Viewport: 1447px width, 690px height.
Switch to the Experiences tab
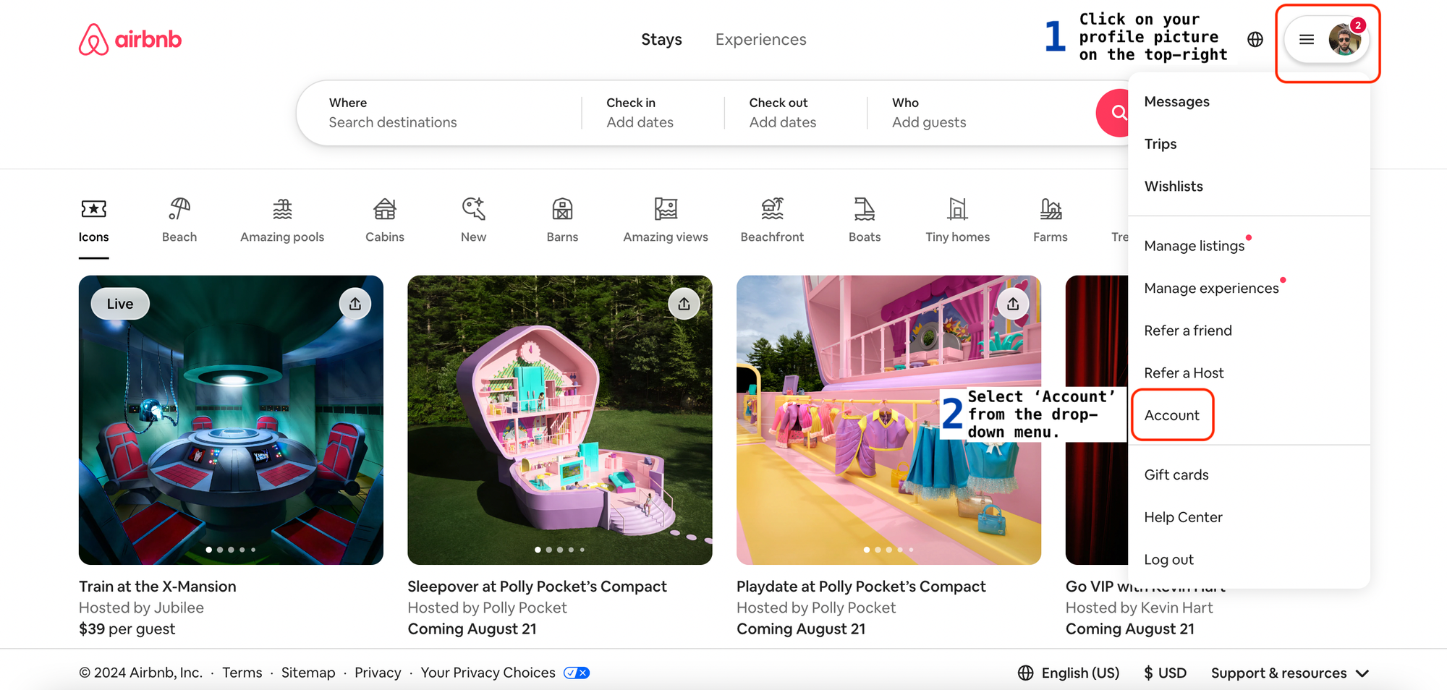[x=760, y=39]
